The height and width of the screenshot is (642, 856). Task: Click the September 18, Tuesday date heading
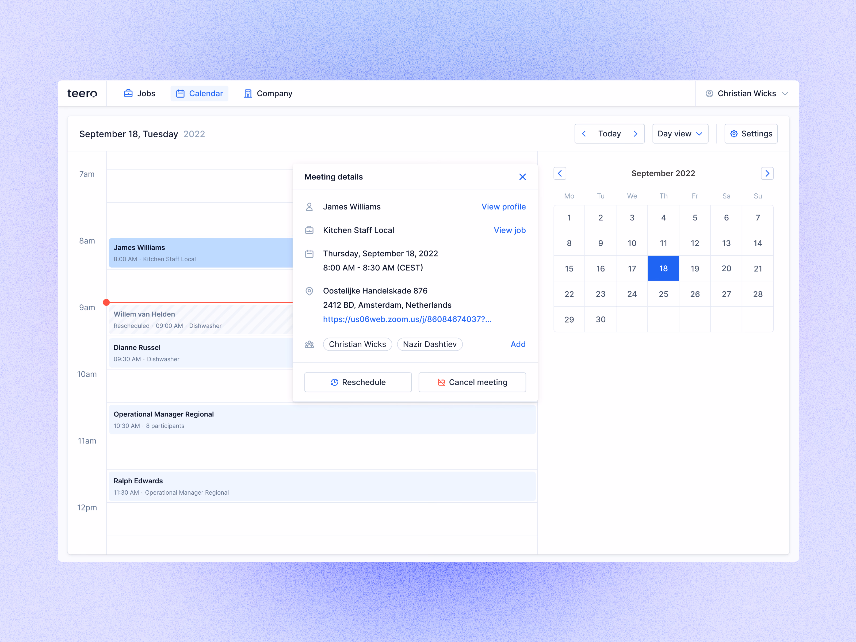(x=128, y=134)
